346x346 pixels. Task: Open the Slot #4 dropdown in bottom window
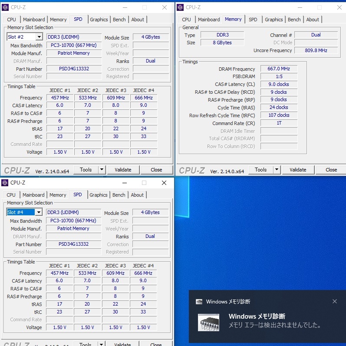[x=39, y=212]
